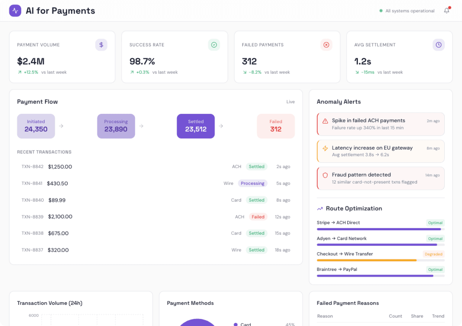Click the Payment Methods donut chart
Screen dimensions: 462x326
tap(197, 323)
